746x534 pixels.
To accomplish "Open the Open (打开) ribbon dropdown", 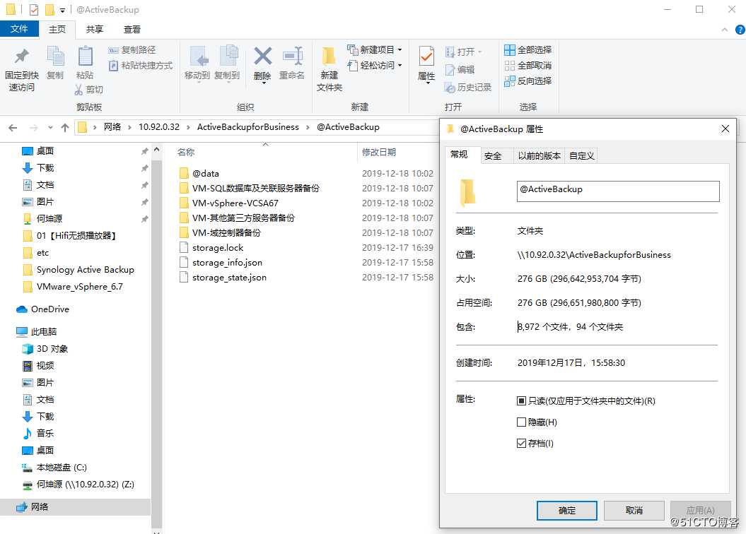I will pyautogui.click(x=463, y=52).
